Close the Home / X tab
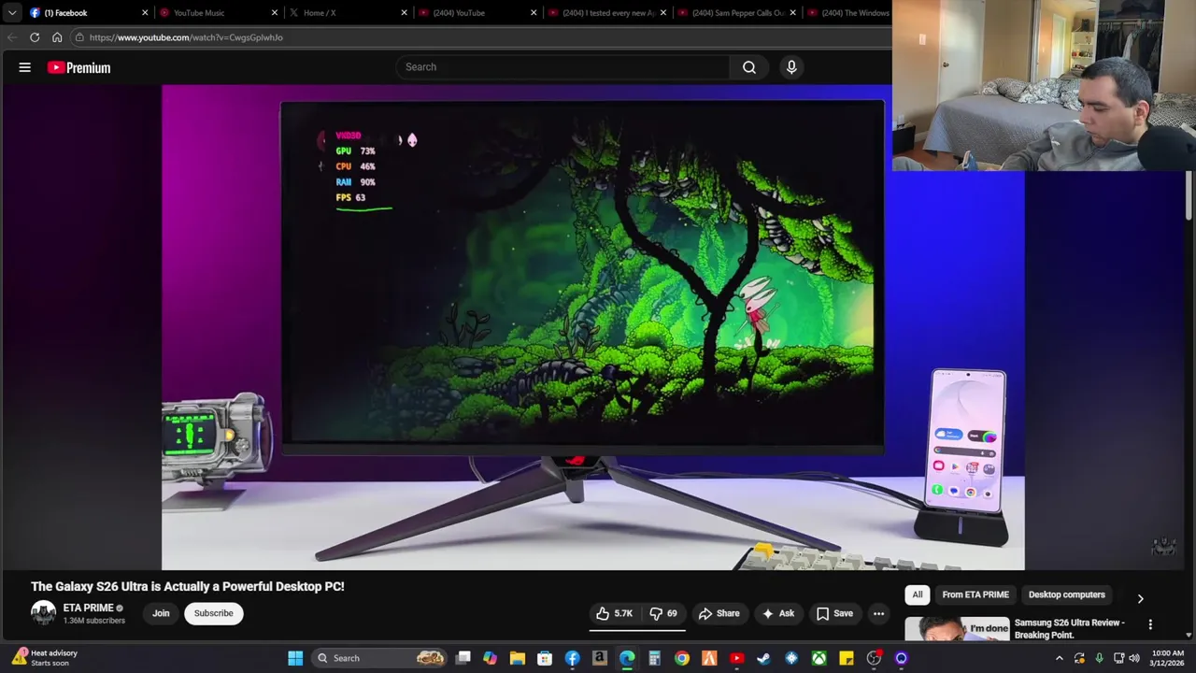 click(x=405, y=13)
